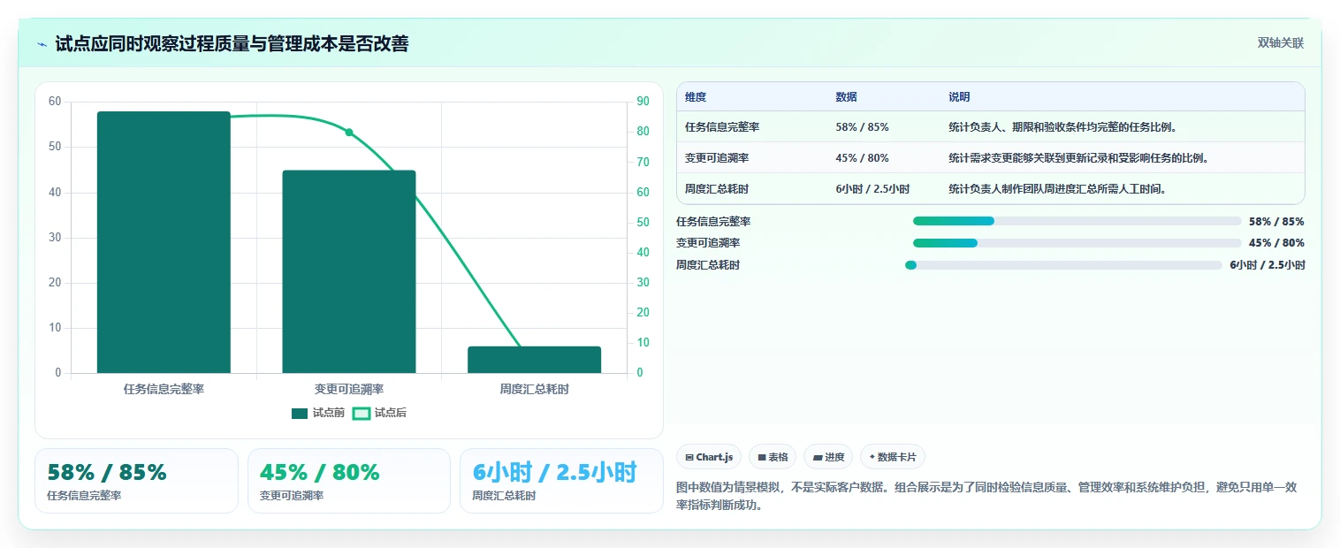Click the 周度汇总耗时 bar in the chart
This screenshot has height=548, width=1340.
(x=534, y=360)
